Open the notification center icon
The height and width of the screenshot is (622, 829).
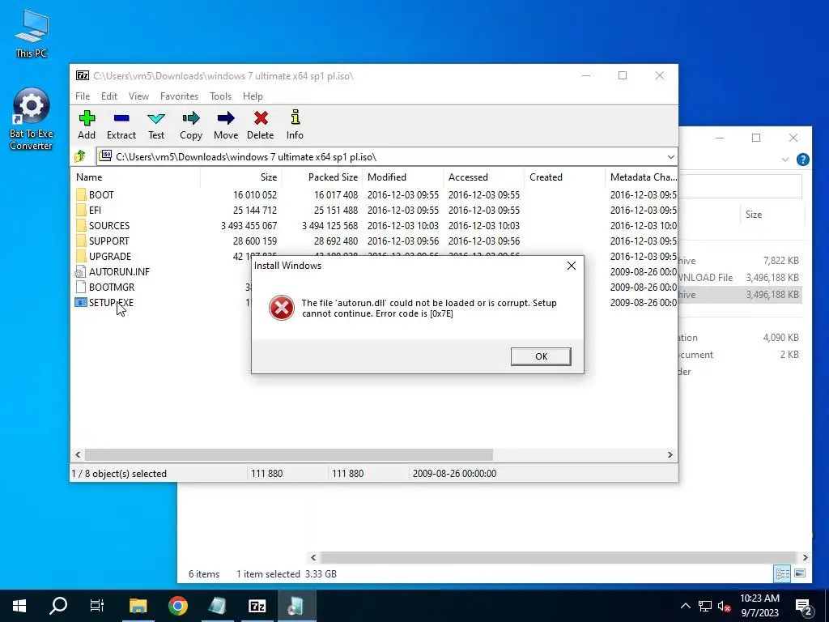click(x=804, y=606)
